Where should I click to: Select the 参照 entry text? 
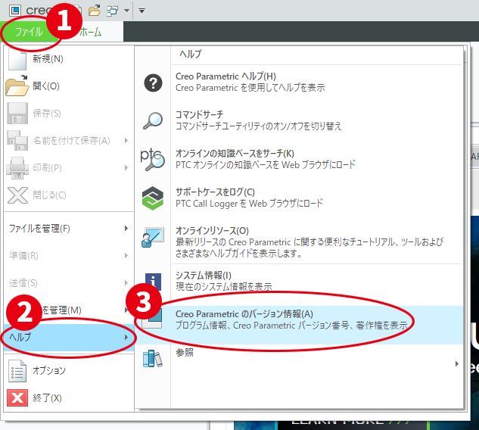pyautogui.click(x=185, y=353)
